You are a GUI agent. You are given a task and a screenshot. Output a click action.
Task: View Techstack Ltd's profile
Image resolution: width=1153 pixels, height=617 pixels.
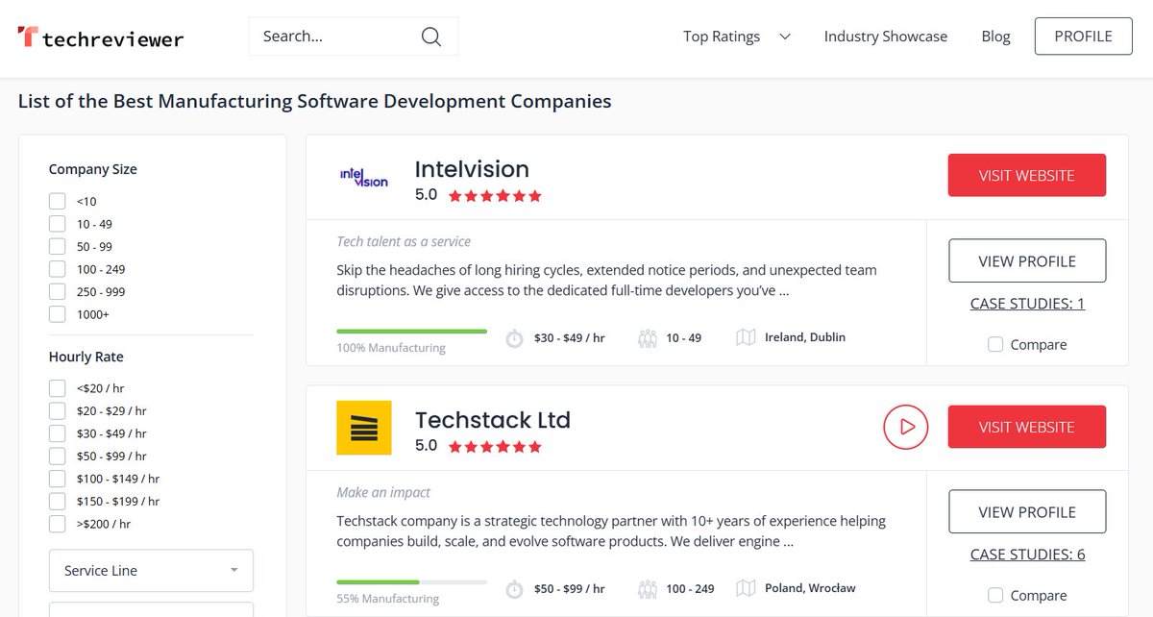pos(1027,512)
